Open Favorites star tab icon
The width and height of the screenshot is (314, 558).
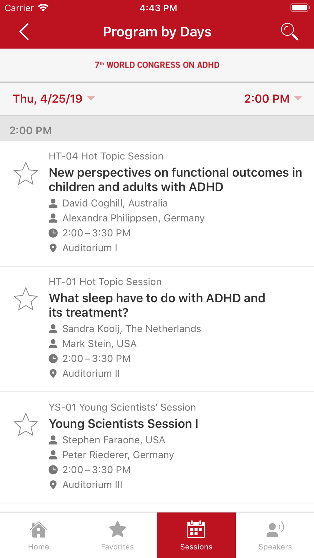tap(117, 529)
